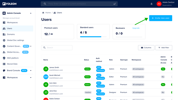
Task: Click the Admin Console gear icon
Action: coord(4,13)
